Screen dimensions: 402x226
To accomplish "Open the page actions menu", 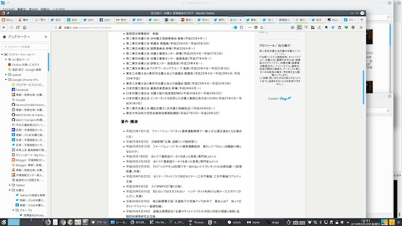I will tap(250, 28).
